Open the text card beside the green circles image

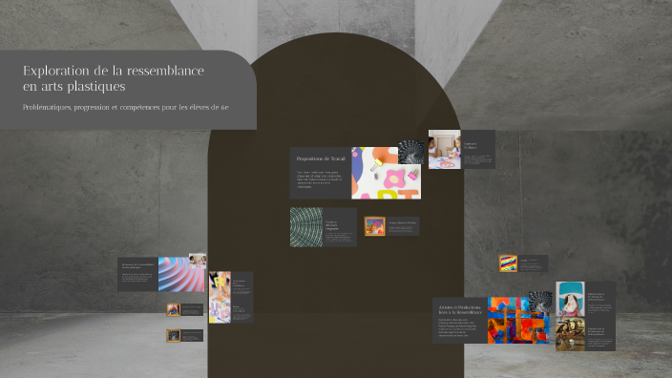(x=340, y=227)
